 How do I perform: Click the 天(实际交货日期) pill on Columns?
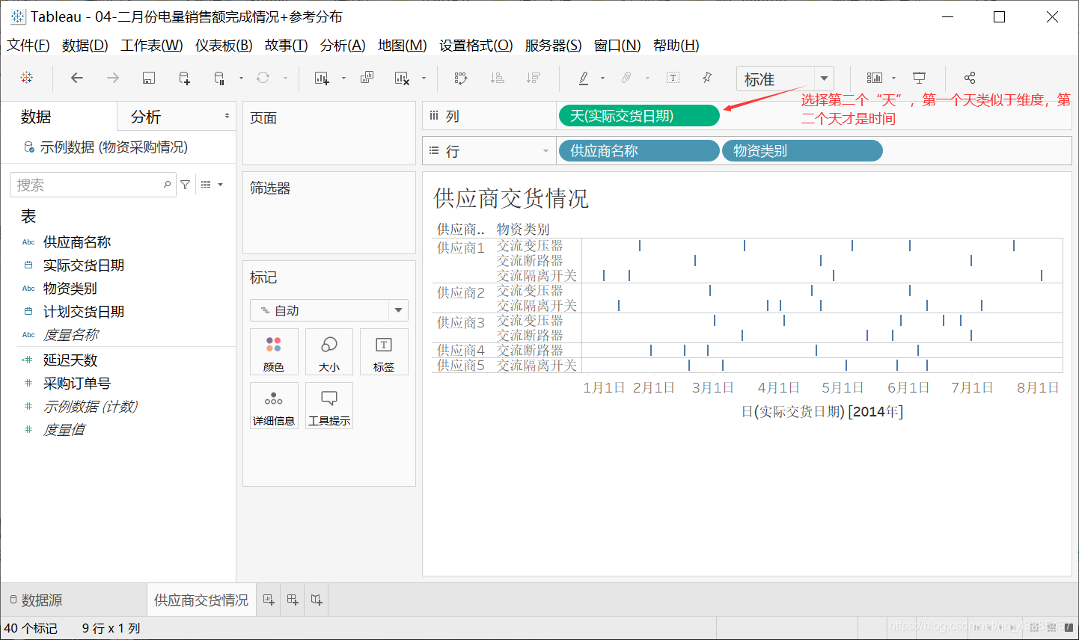[639, 116]
